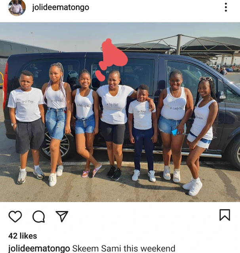Save the post with the bookmark icon
This screenshot has width=240, height=253.
point(225,215)
